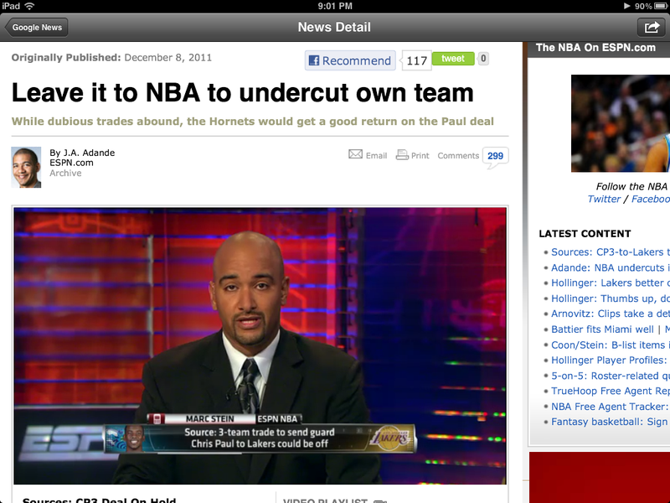
Task: Follow the NBA on Twitter link
Action: point(603,199)
